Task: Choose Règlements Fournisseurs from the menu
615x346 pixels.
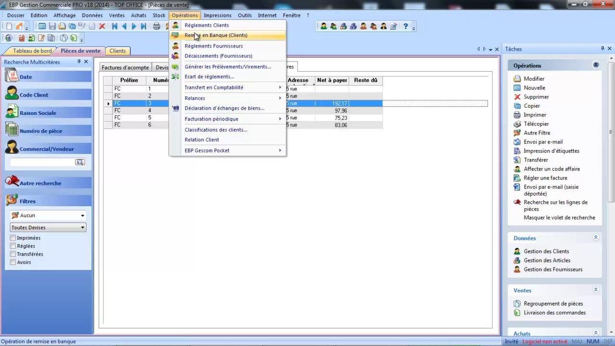Action: point(213,46)
